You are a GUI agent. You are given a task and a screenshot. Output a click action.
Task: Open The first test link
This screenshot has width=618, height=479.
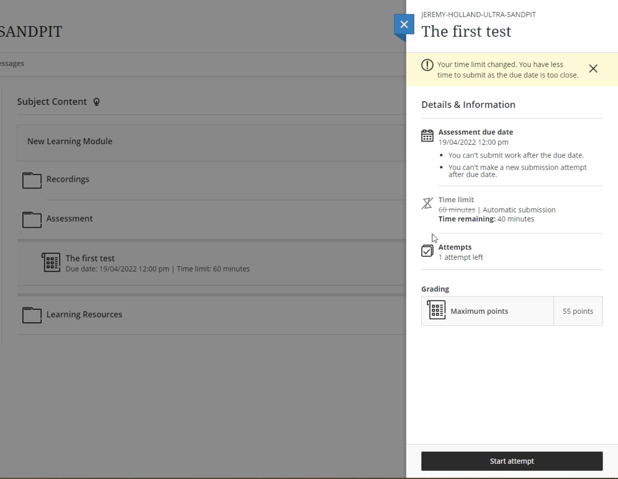pos(90,258)
